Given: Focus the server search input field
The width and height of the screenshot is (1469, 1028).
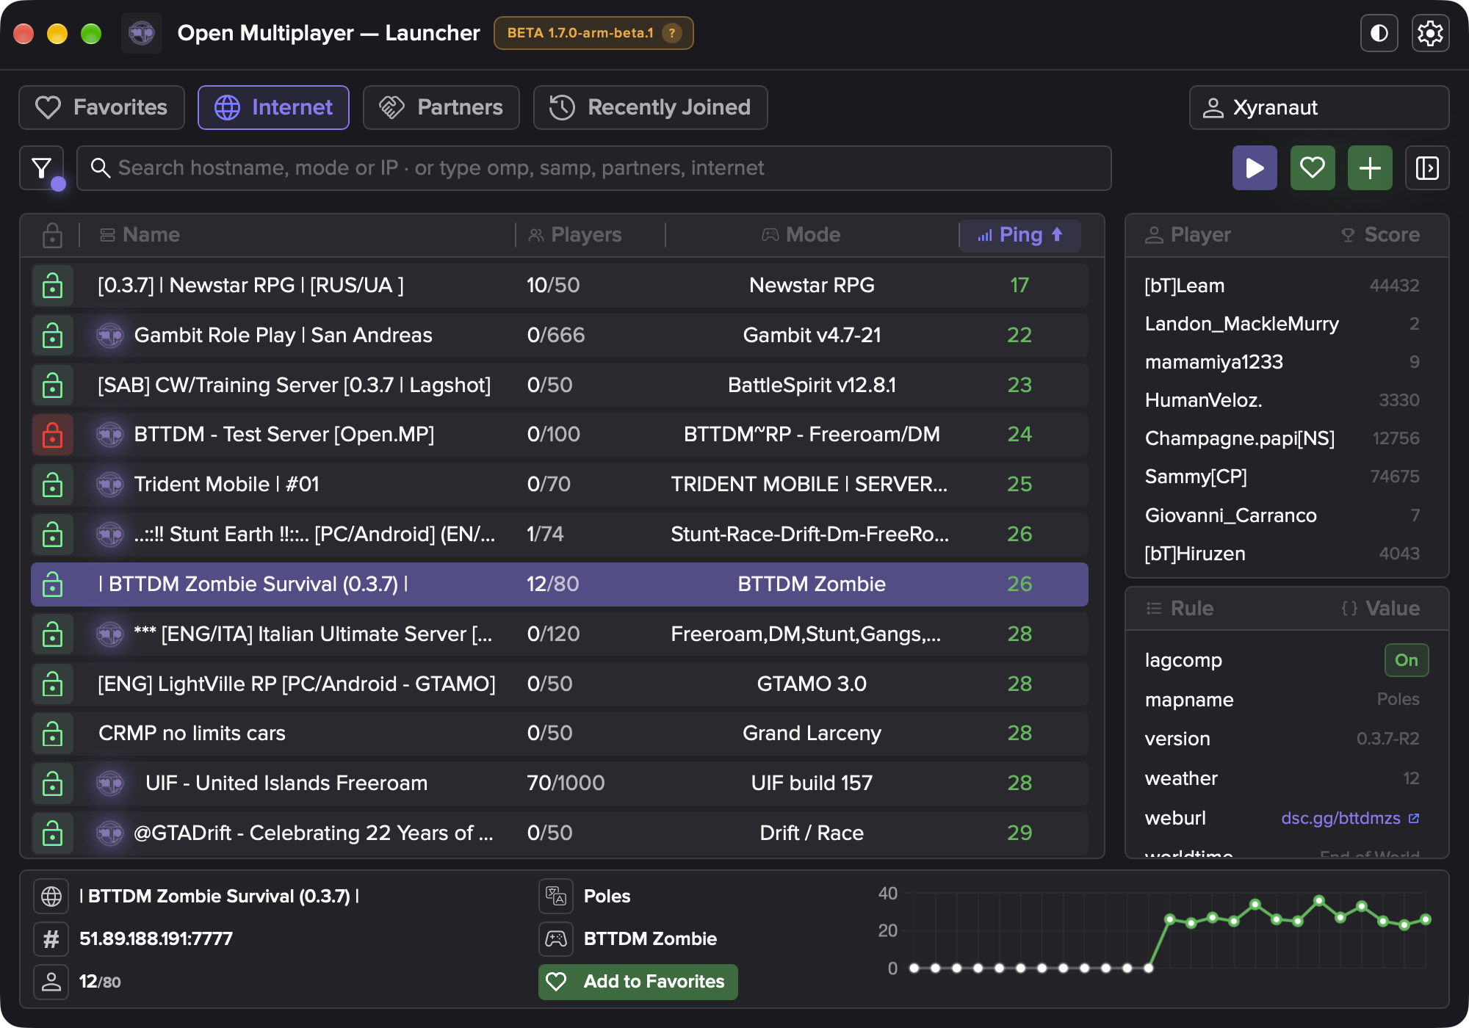Looking at the screenshot, I should pyautogui.click(x=593, y=168).
